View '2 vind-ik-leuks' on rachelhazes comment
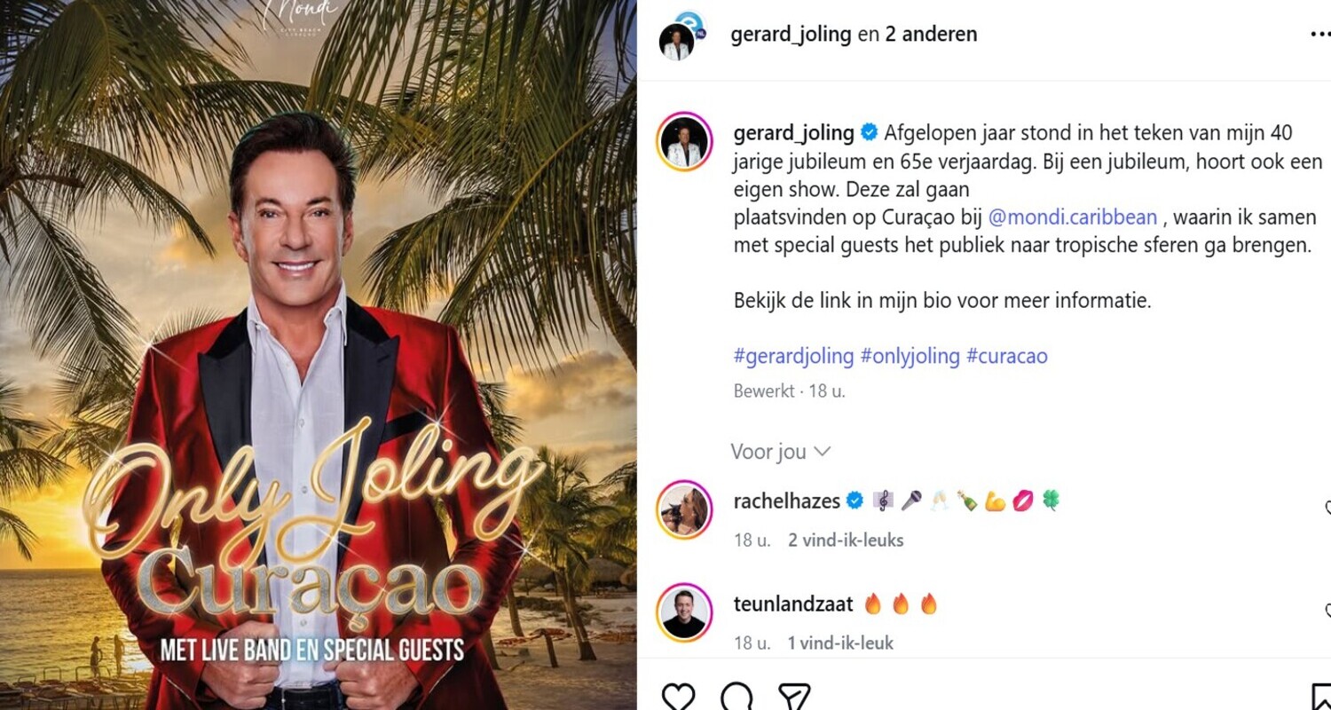The width and height of the screenshot is (1331, 710). (x=846, y=540)
